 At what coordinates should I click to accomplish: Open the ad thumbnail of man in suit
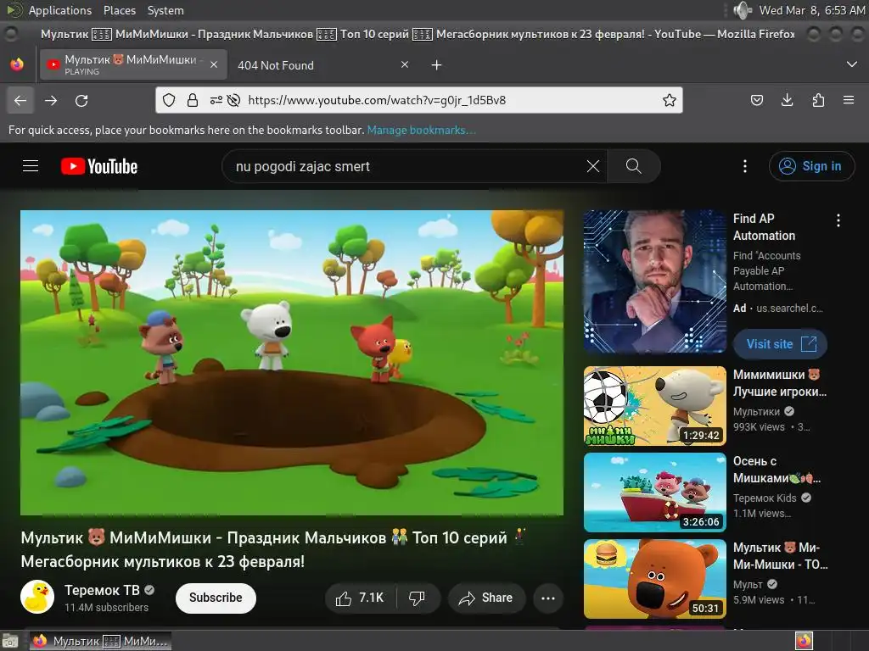click(x=654, y=281)
